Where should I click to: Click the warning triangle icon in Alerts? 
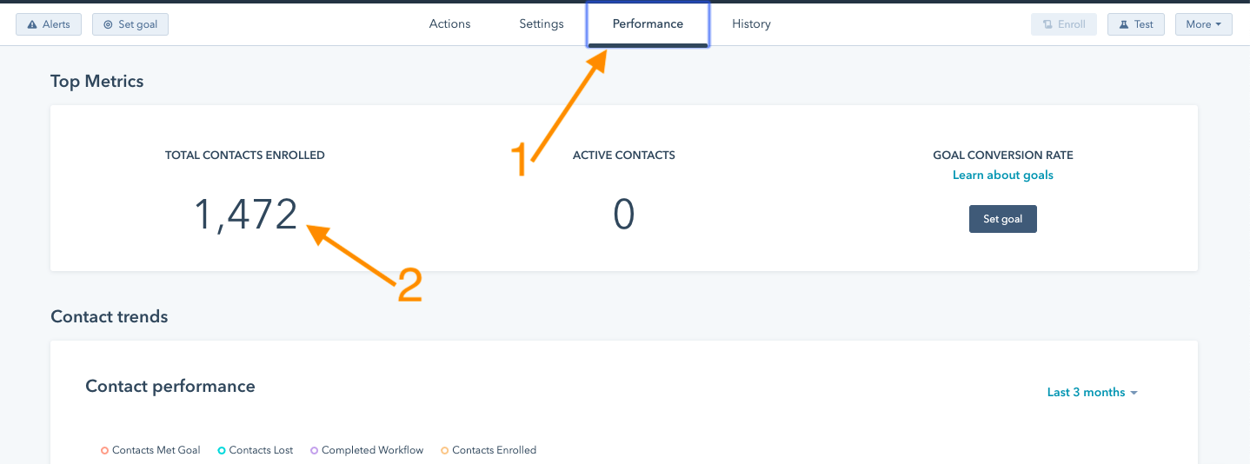click(x=32, y=24)
